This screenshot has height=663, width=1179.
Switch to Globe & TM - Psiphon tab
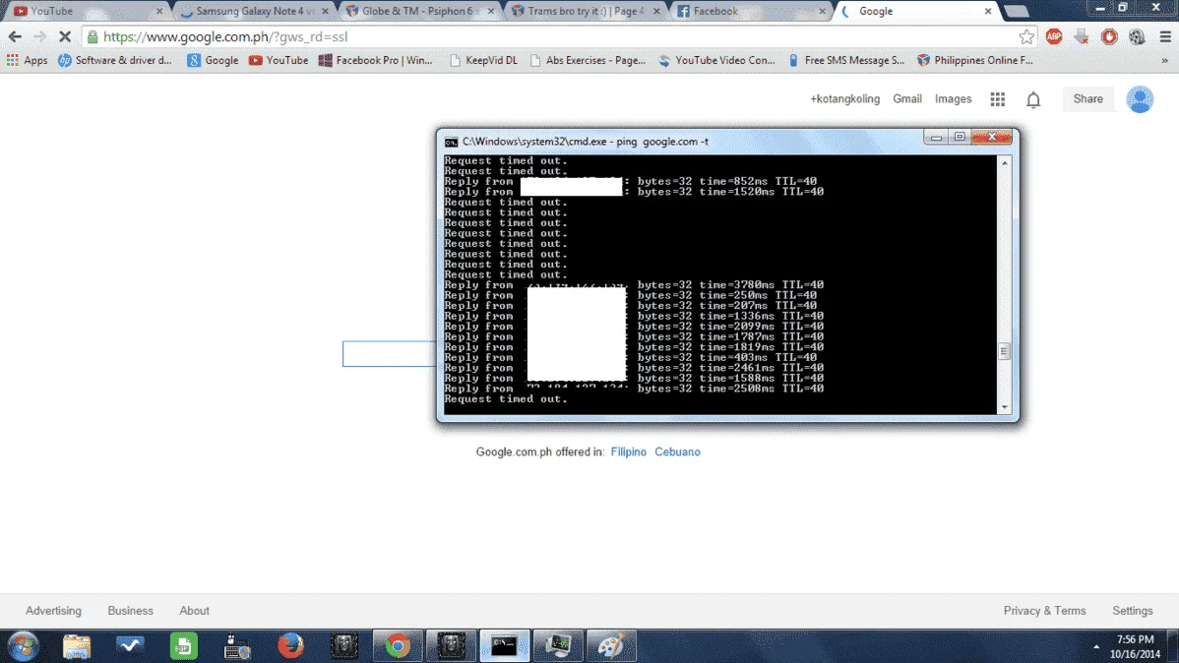click(x=418, y=11)
